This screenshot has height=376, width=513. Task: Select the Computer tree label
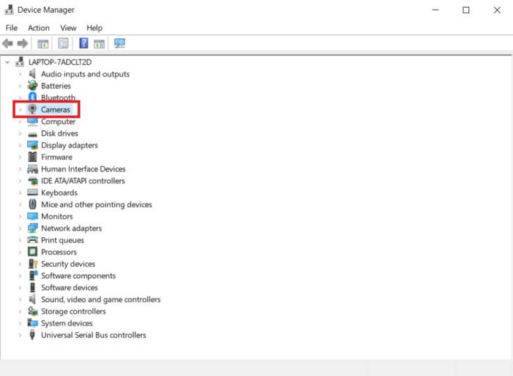[58, 121]
